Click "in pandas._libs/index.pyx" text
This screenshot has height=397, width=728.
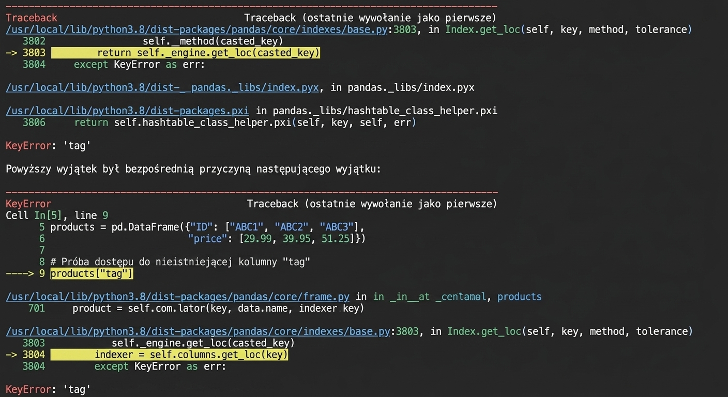pyautogui.click(x=402, y=87)
